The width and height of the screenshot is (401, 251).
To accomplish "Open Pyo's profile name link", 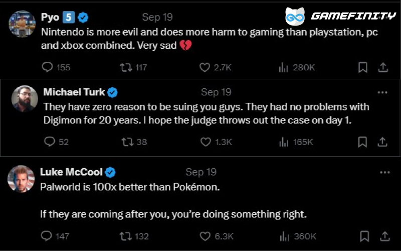I will 50,17.
